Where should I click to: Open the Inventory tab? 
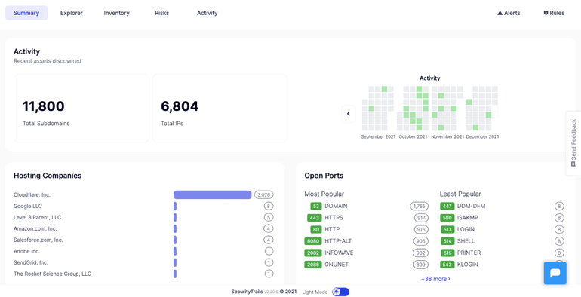click(x=117, y=13)
